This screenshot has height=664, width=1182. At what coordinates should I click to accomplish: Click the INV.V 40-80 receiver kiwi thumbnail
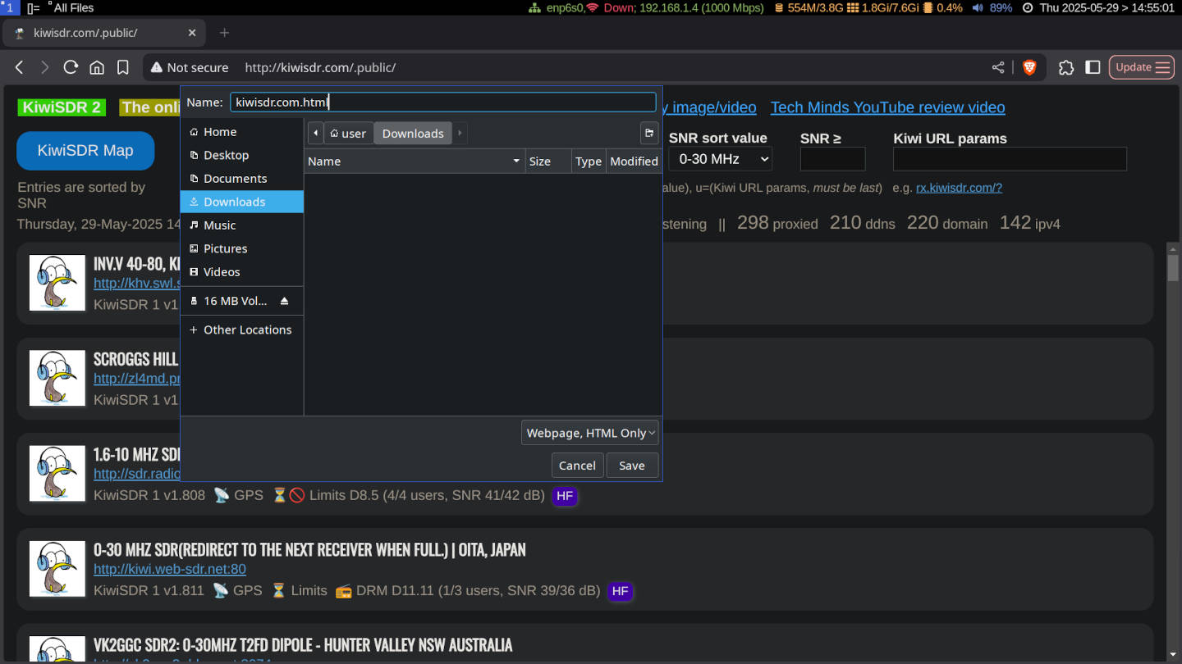[x=57, y=283]
